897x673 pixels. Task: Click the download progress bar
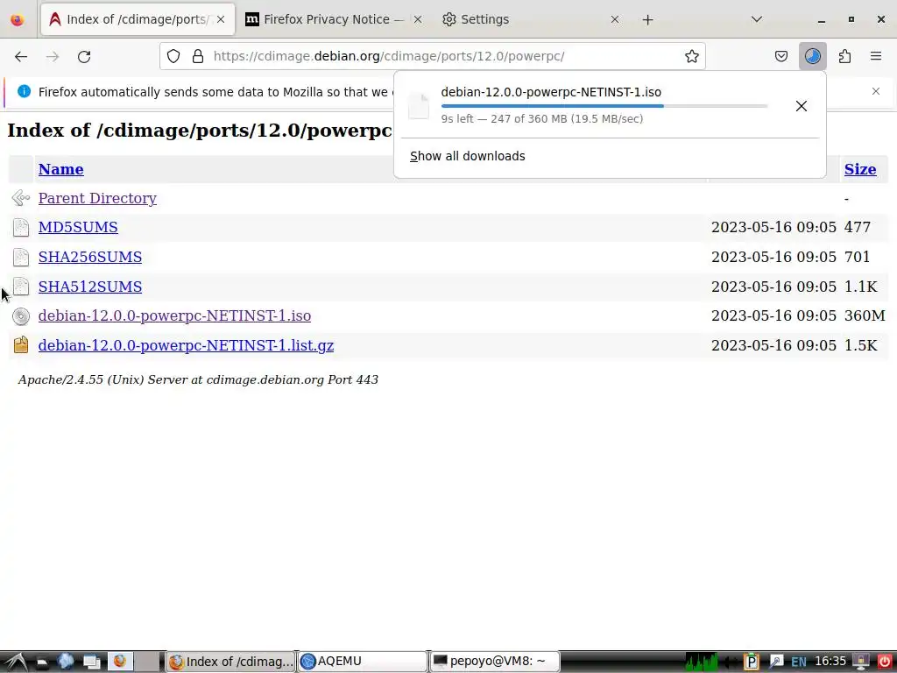(604, 106)
